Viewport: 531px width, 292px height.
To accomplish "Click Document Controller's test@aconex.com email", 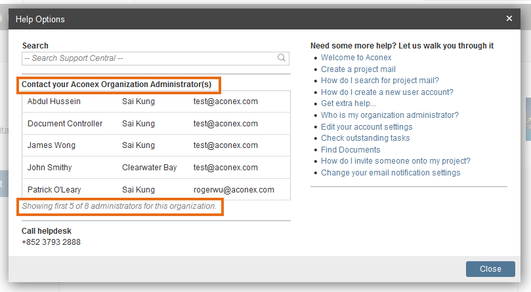I will 226,124.
